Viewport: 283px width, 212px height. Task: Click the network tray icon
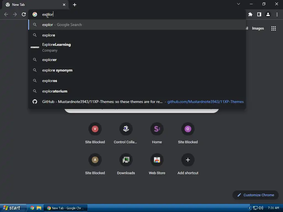pos(255,208)
